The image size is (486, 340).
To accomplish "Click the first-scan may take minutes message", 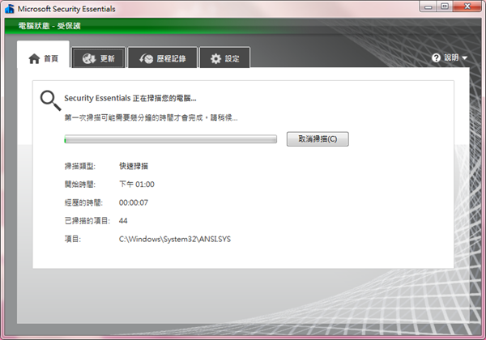I will coord(151,117).
